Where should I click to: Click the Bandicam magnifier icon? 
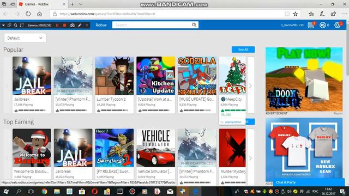point(15,26)
